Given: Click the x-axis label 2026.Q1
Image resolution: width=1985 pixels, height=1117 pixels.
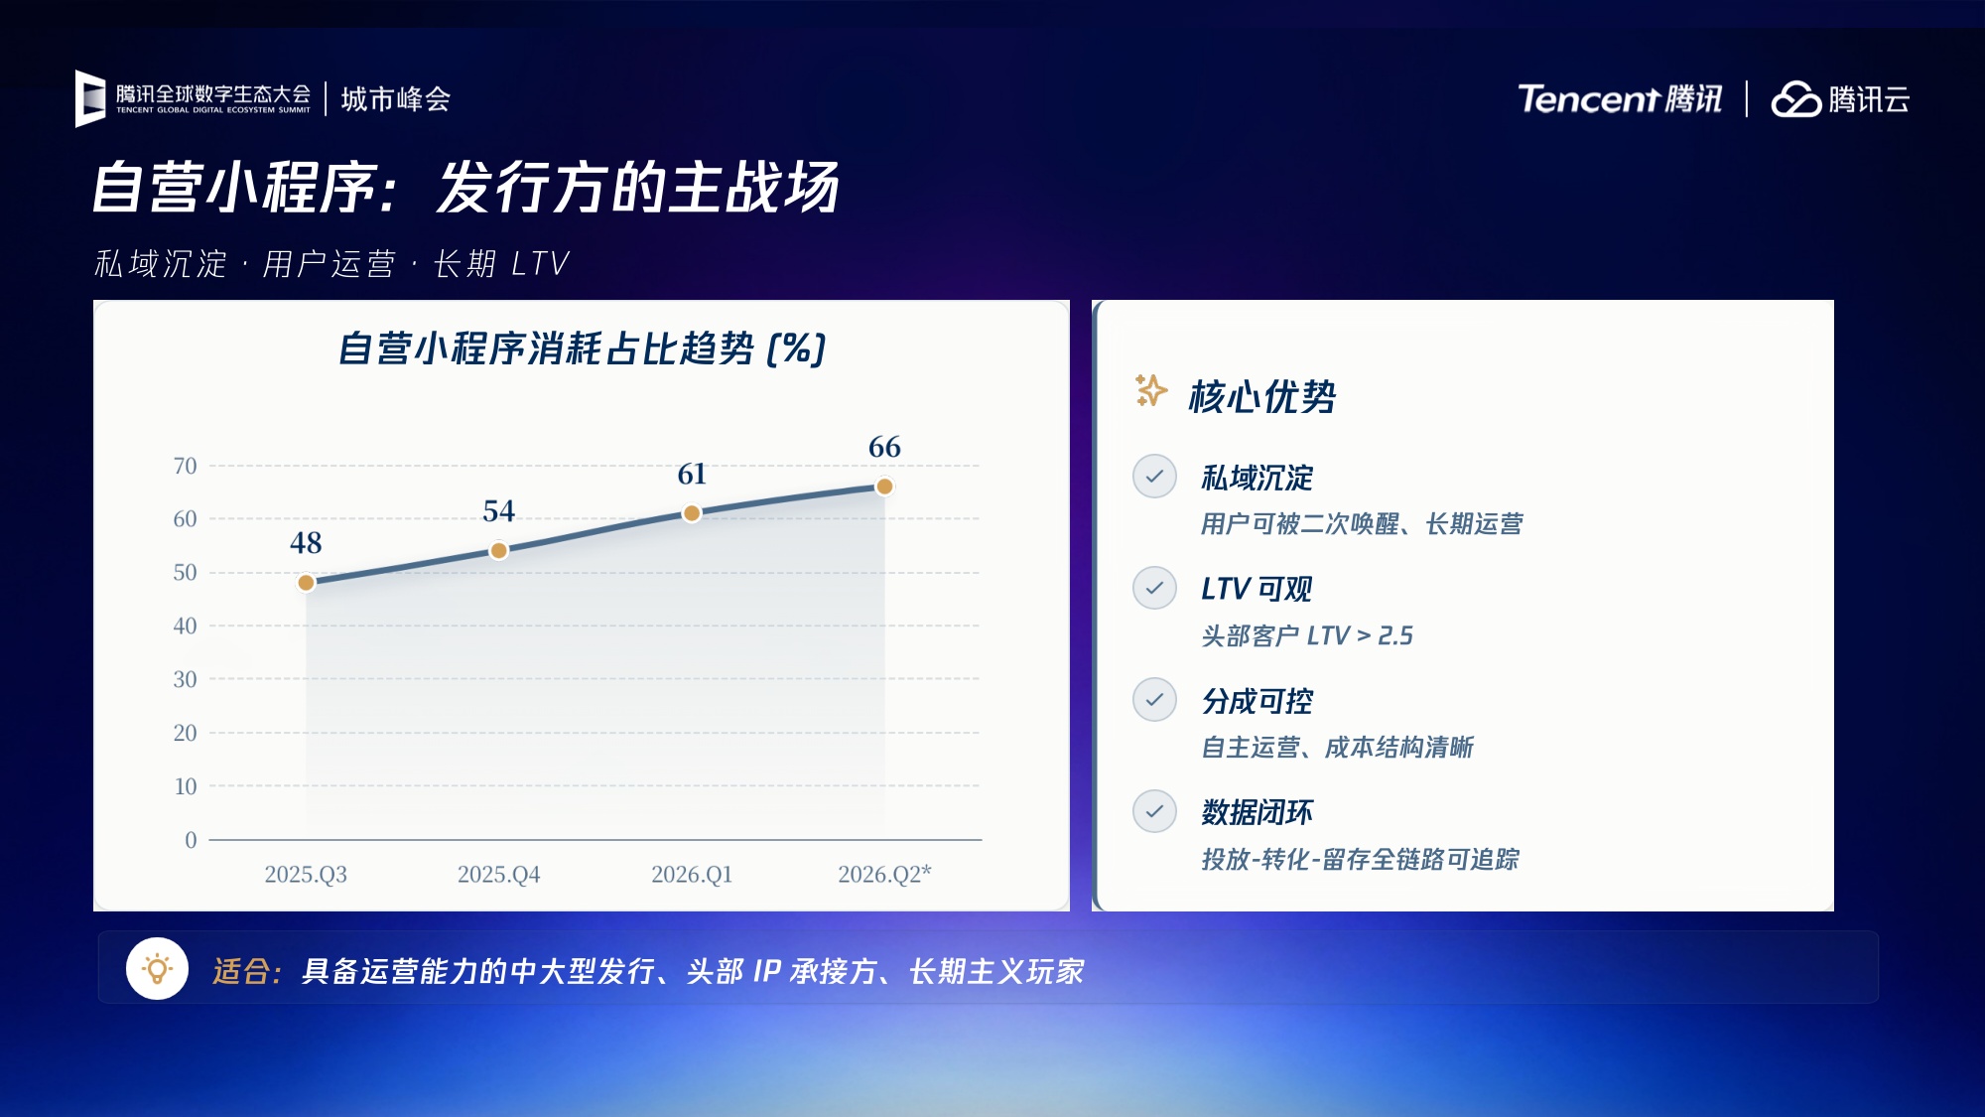Looking at the screenshot, I should coord(692,874).
